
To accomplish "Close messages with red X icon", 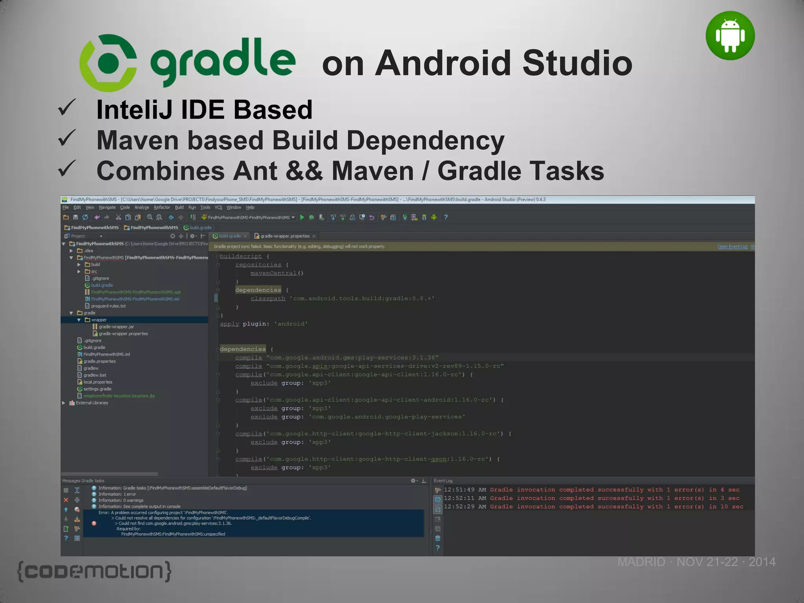I will 66,500.
